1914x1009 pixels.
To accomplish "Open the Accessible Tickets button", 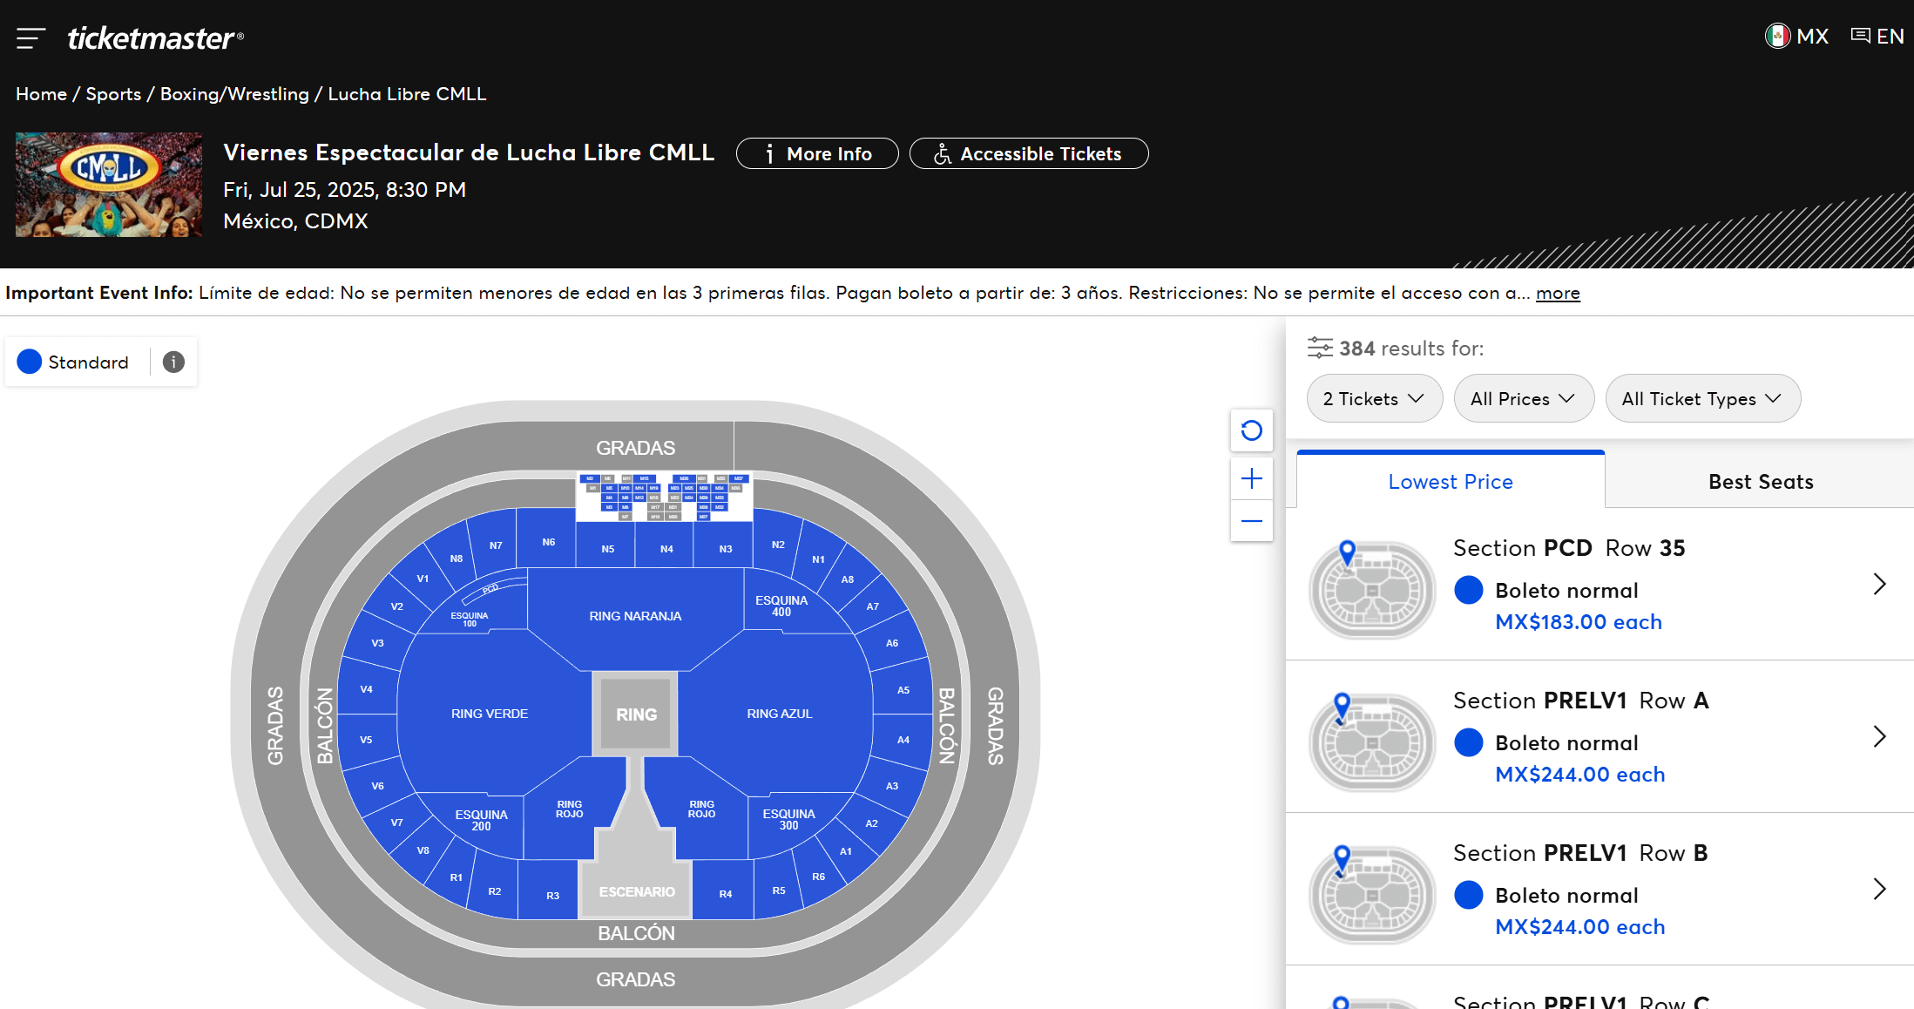I will pyautogui.click(x=1029, y=154).
